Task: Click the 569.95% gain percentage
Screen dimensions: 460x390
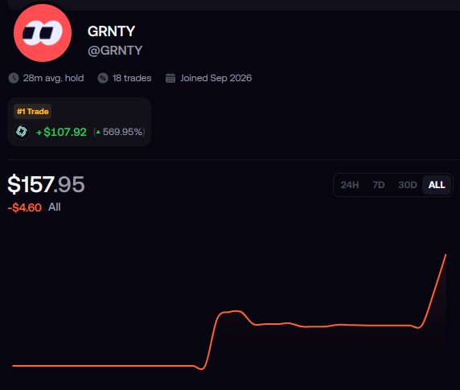Action: (119, 132)
